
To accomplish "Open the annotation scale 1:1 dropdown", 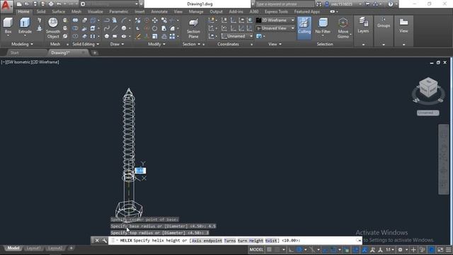I will (x=390, y=249).
